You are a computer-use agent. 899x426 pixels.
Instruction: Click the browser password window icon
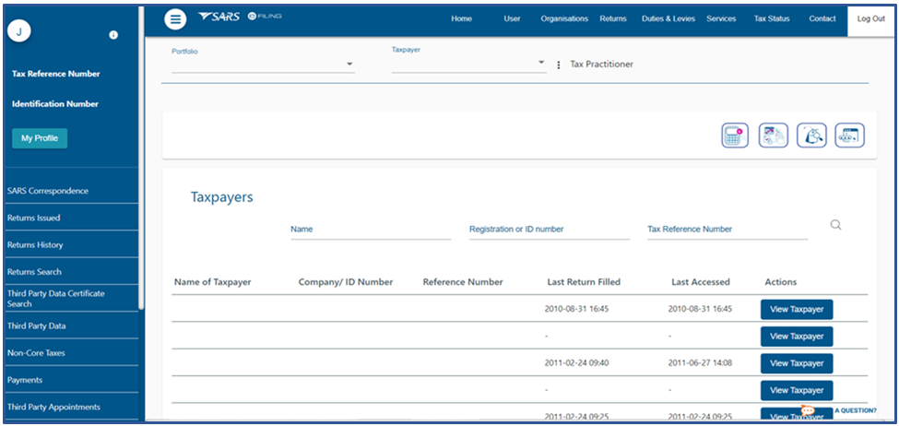[x=849, y=136]
